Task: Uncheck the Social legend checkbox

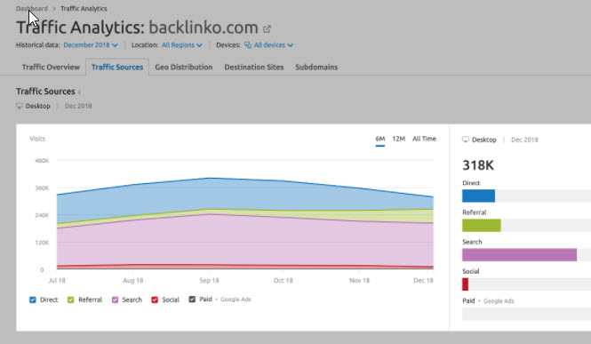Action: click(x=155, y=300)
